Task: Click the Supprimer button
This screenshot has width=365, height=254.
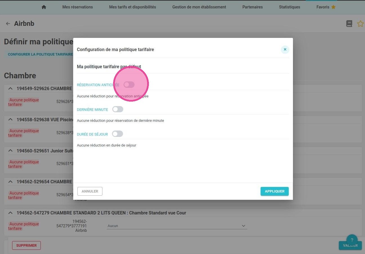Action: click(x=26, y=245)
